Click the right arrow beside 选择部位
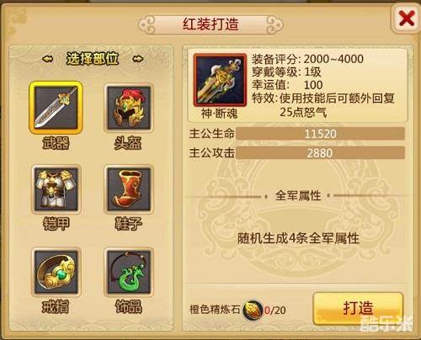The width and height of the screenshot is (421, 340). [x=138, y=59]
